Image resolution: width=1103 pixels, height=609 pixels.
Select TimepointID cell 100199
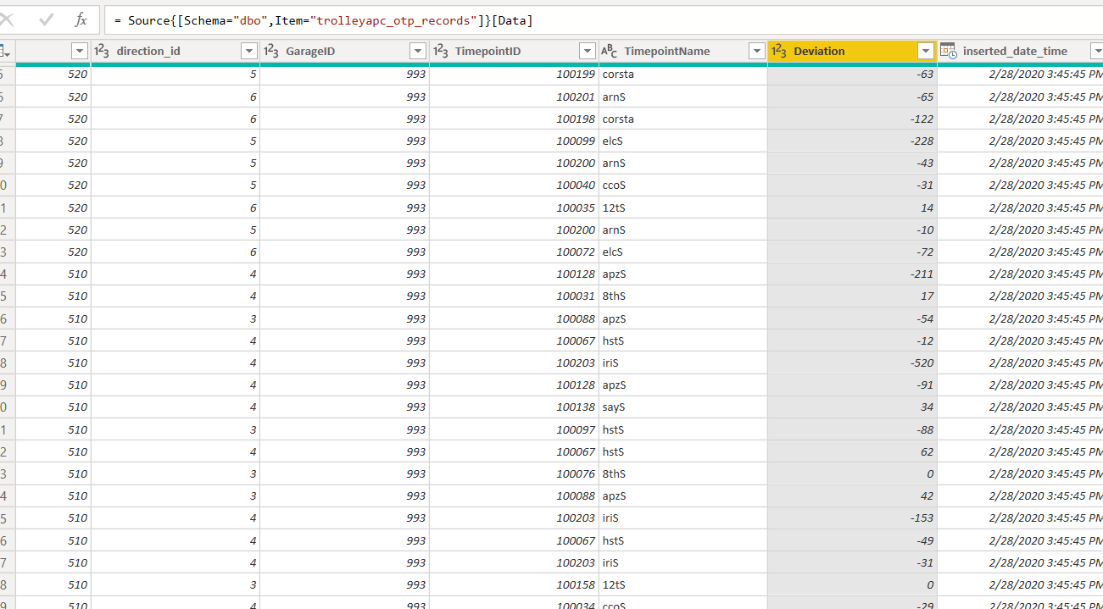514,75
